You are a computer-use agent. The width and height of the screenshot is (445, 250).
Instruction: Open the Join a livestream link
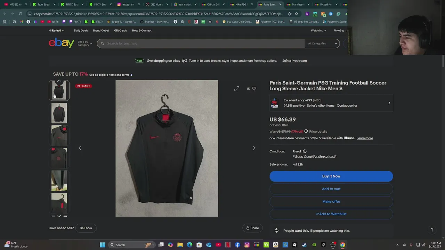(x=294, y=61)
